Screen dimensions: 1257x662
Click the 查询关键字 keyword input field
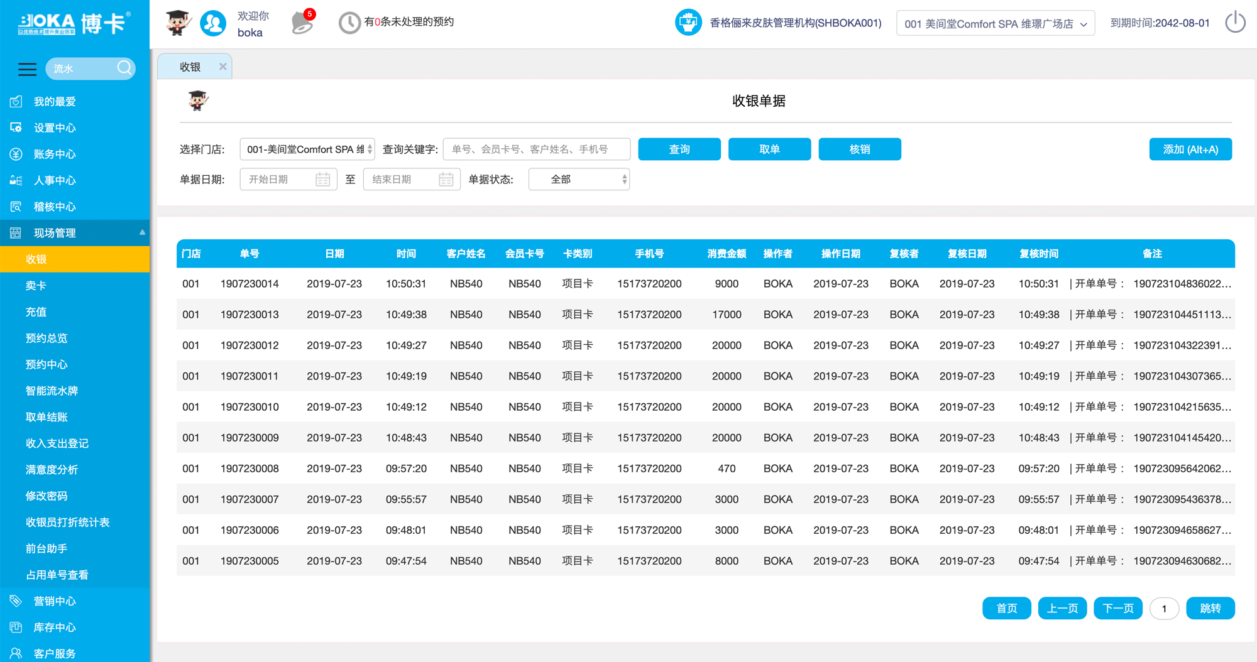click(x=536, y=149)
